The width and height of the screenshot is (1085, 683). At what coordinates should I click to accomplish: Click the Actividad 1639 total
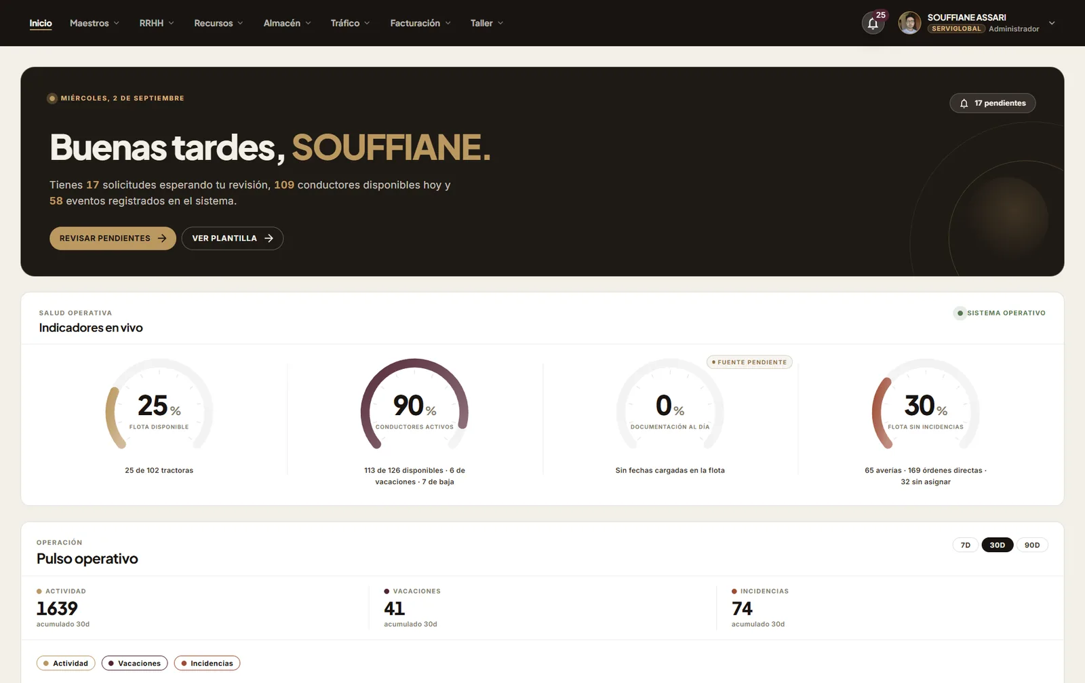(57, 608)
